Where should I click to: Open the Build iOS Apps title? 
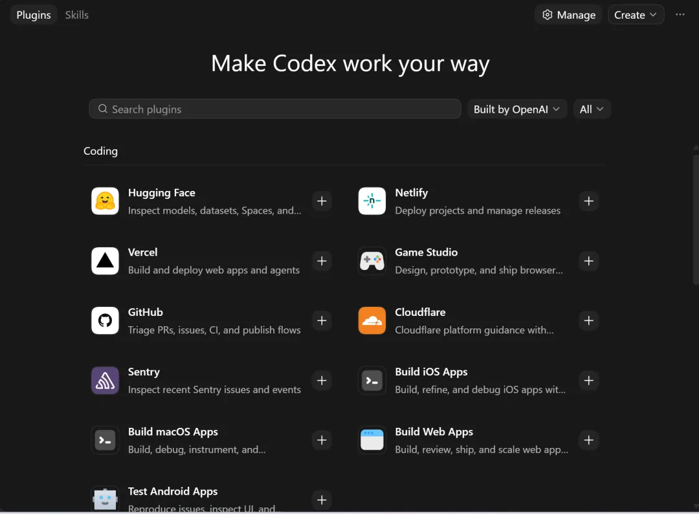[x=431, y=372]
